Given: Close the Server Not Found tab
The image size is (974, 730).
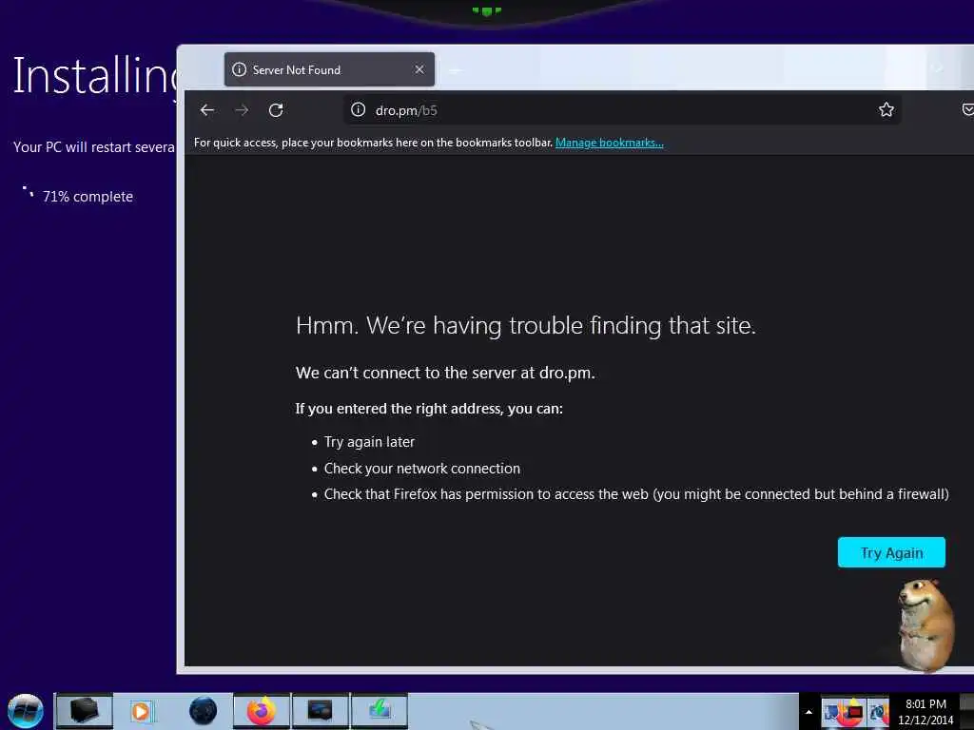Looking at the screenshot, I should point(419,69).
